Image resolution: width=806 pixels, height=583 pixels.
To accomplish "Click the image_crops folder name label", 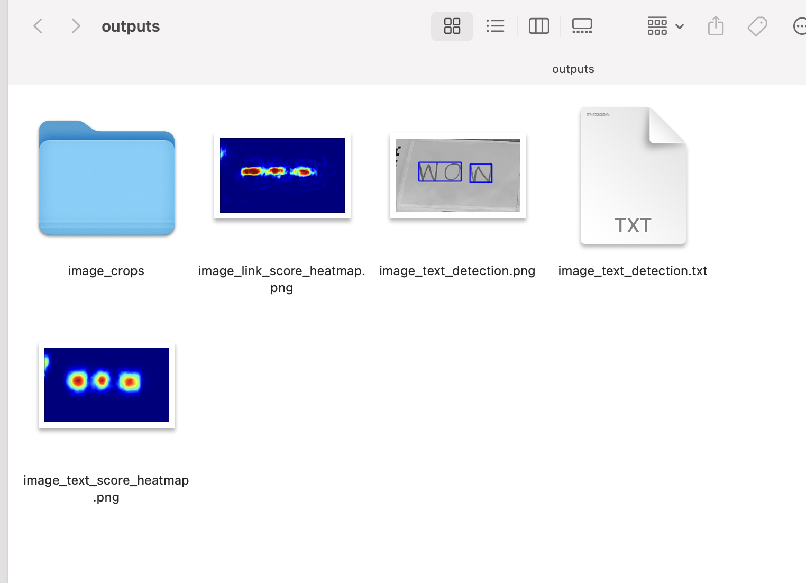I will click(x=106, y=271).
